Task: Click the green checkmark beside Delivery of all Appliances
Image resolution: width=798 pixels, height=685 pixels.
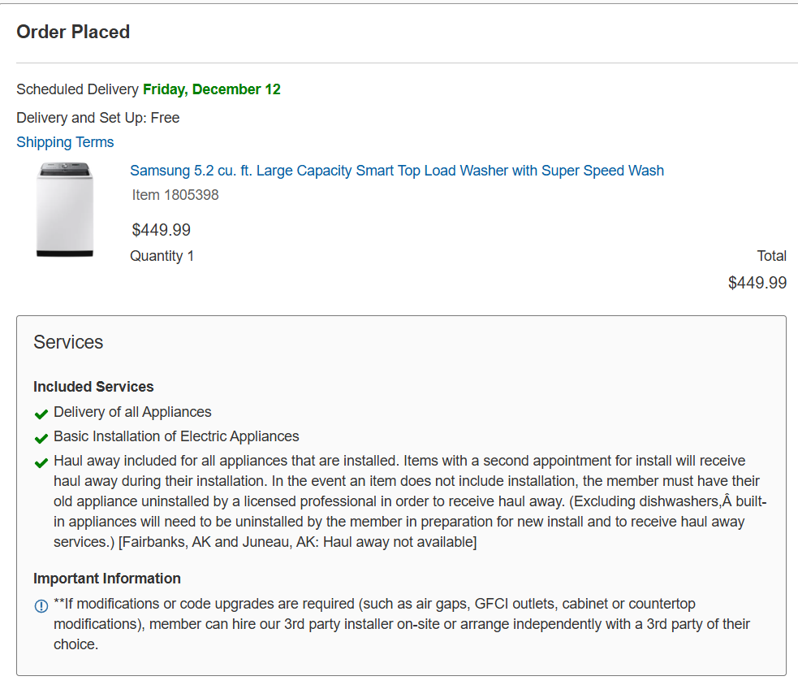Action: pos(41,414)
